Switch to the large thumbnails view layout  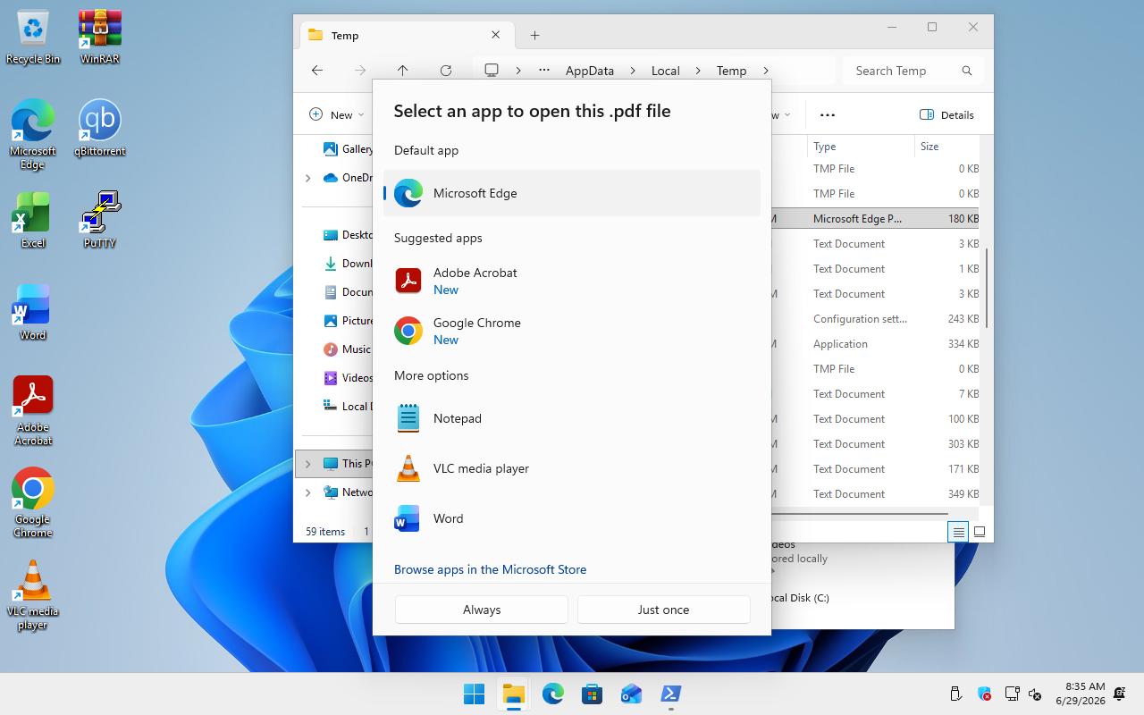[x=980, y=532]
